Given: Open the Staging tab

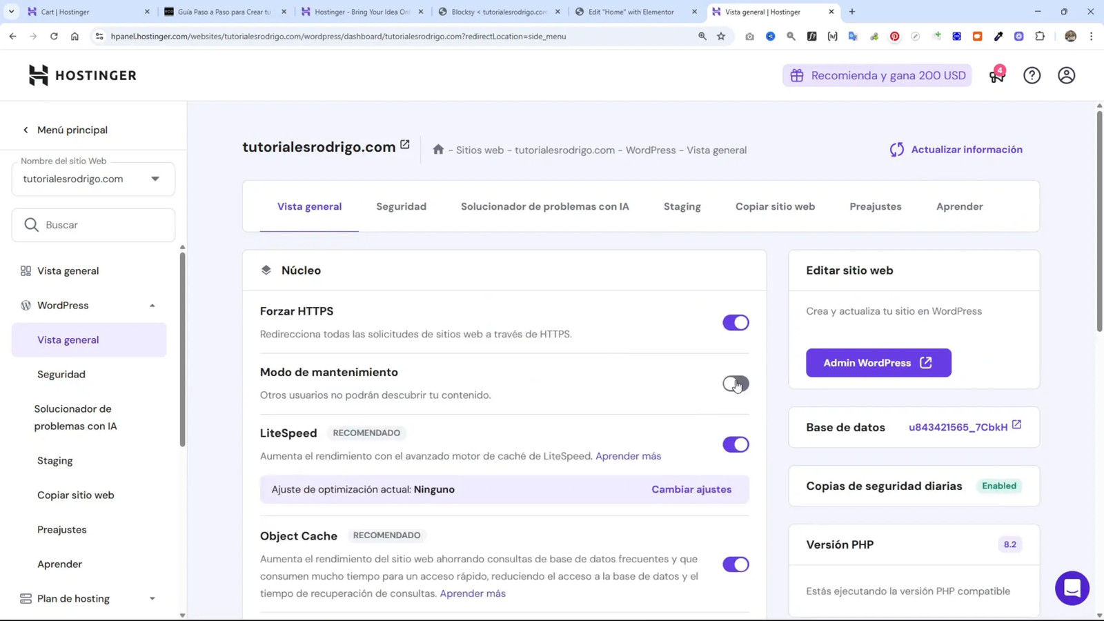Looking at the screenshot, I should coord(682,206).
